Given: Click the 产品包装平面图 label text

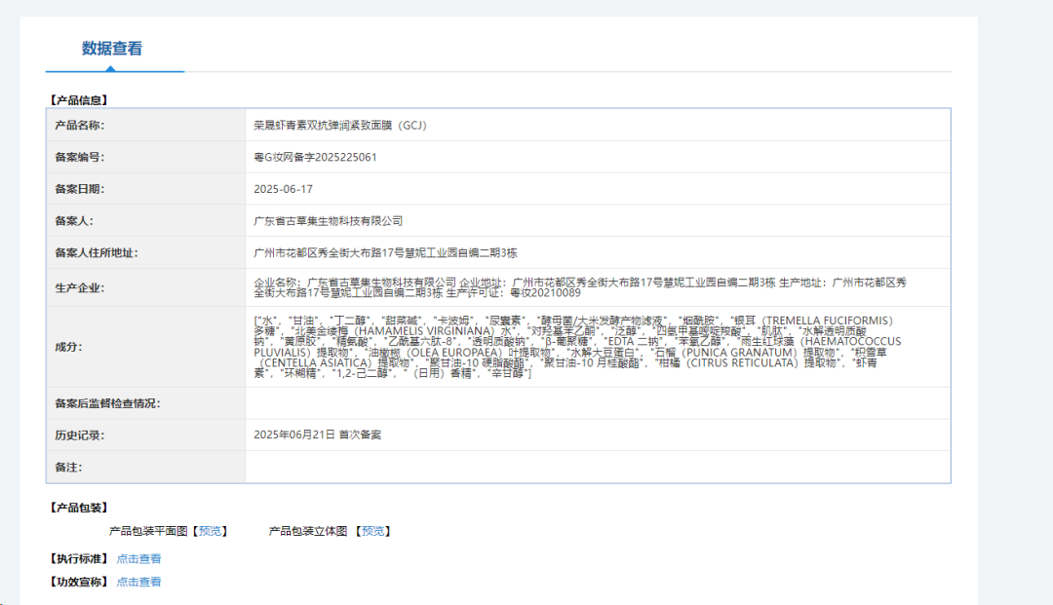Looking at the screenshot, I should 148,531.
